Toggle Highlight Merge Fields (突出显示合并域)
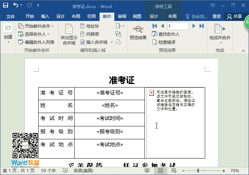 tap(69, 34)
